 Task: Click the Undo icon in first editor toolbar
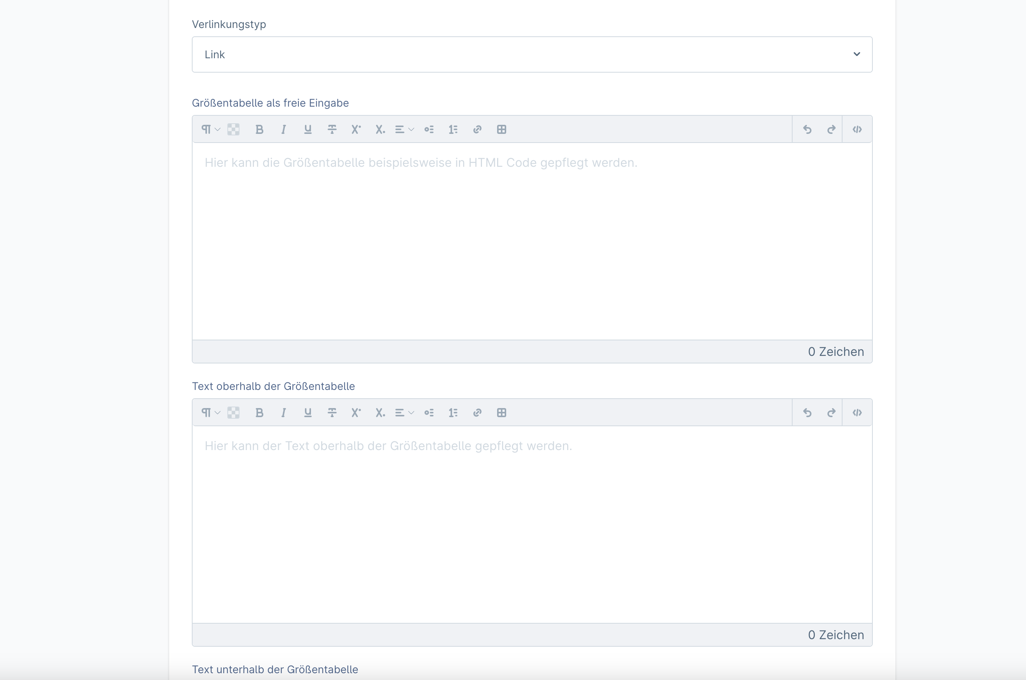[807, 129]
